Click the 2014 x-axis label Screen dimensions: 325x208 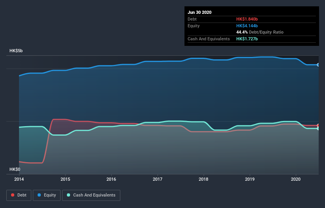[x=19, y=179]
